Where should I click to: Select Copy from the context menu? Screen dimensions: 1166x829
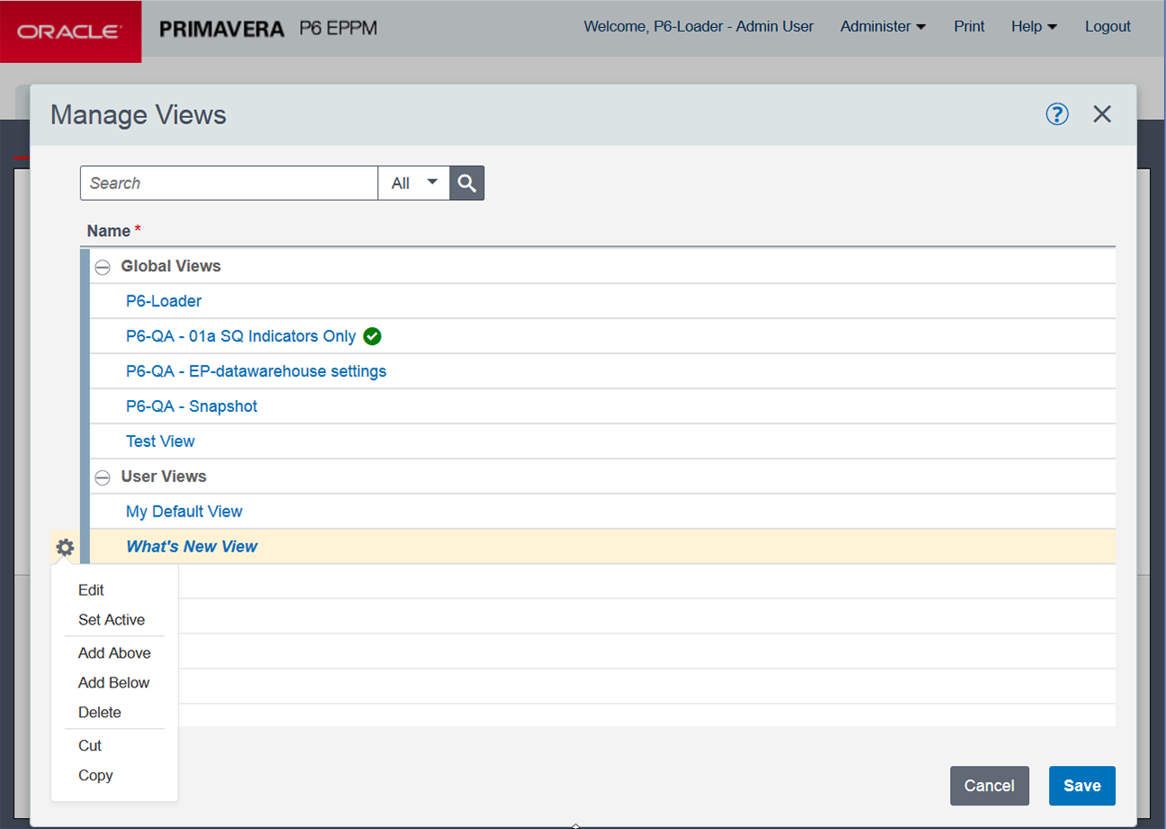pyautogui.click(x=95, y=776)
